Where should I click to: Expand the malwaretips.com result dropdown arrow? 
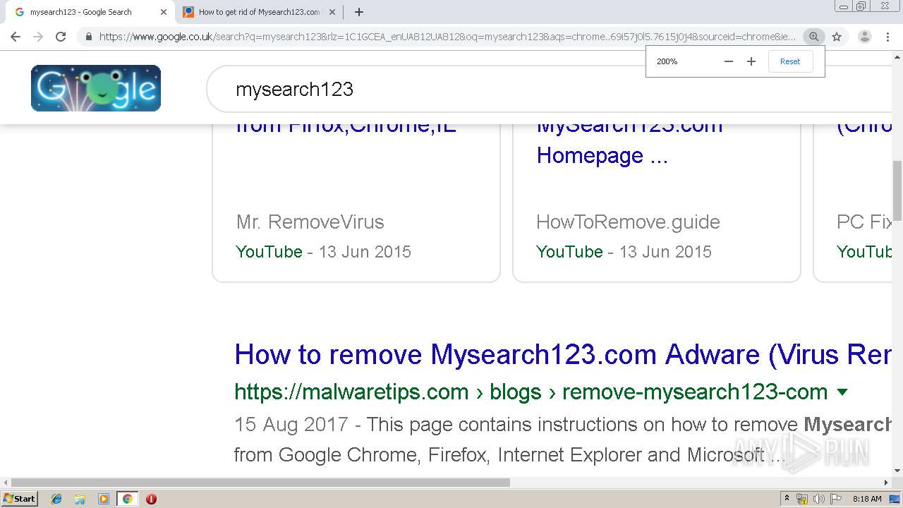[x=842, y=392]
